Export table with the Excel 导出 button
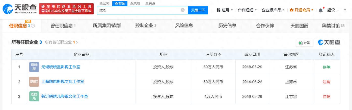The height and width of the screenshot is (110, 352). click(x=304, y=43)
